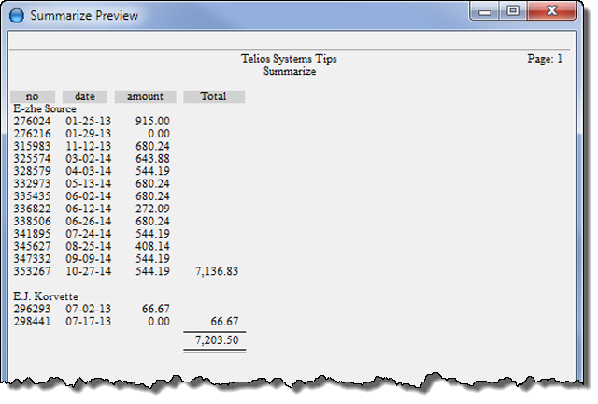Screen dimensions: 598x404
Task: Select the 'amount' column header
Action: (144, 96)
